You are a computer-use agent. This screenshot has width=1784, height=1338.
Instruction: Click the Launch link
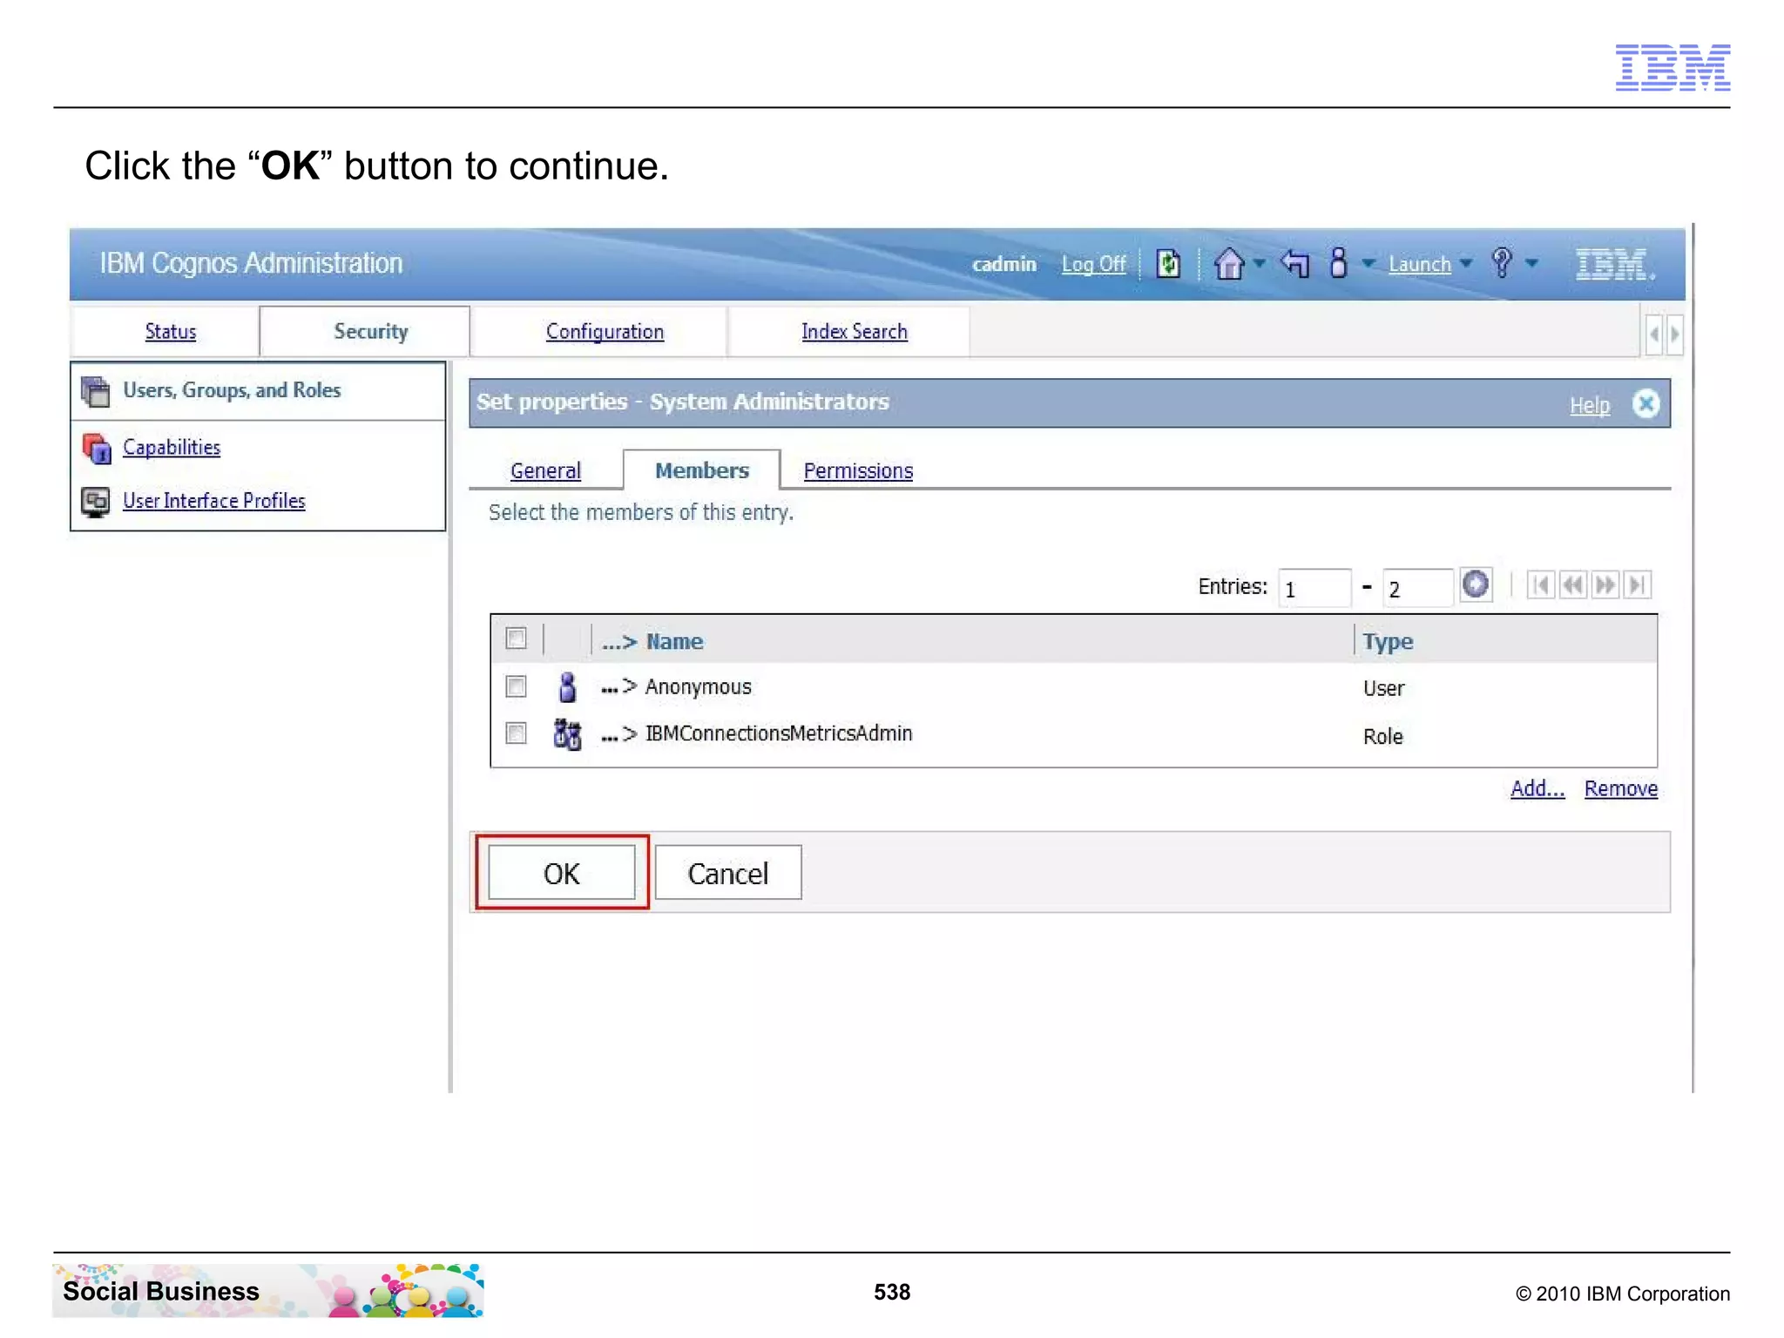[1419, 264]
